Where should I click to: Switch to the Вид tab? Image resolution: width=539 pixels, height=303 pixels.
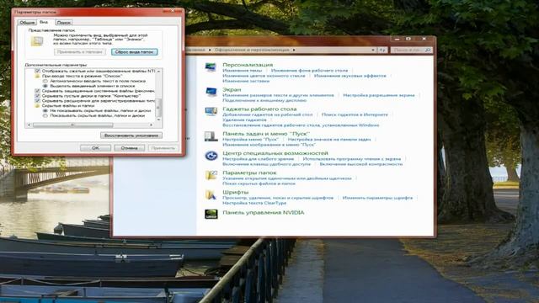point(44,22)
